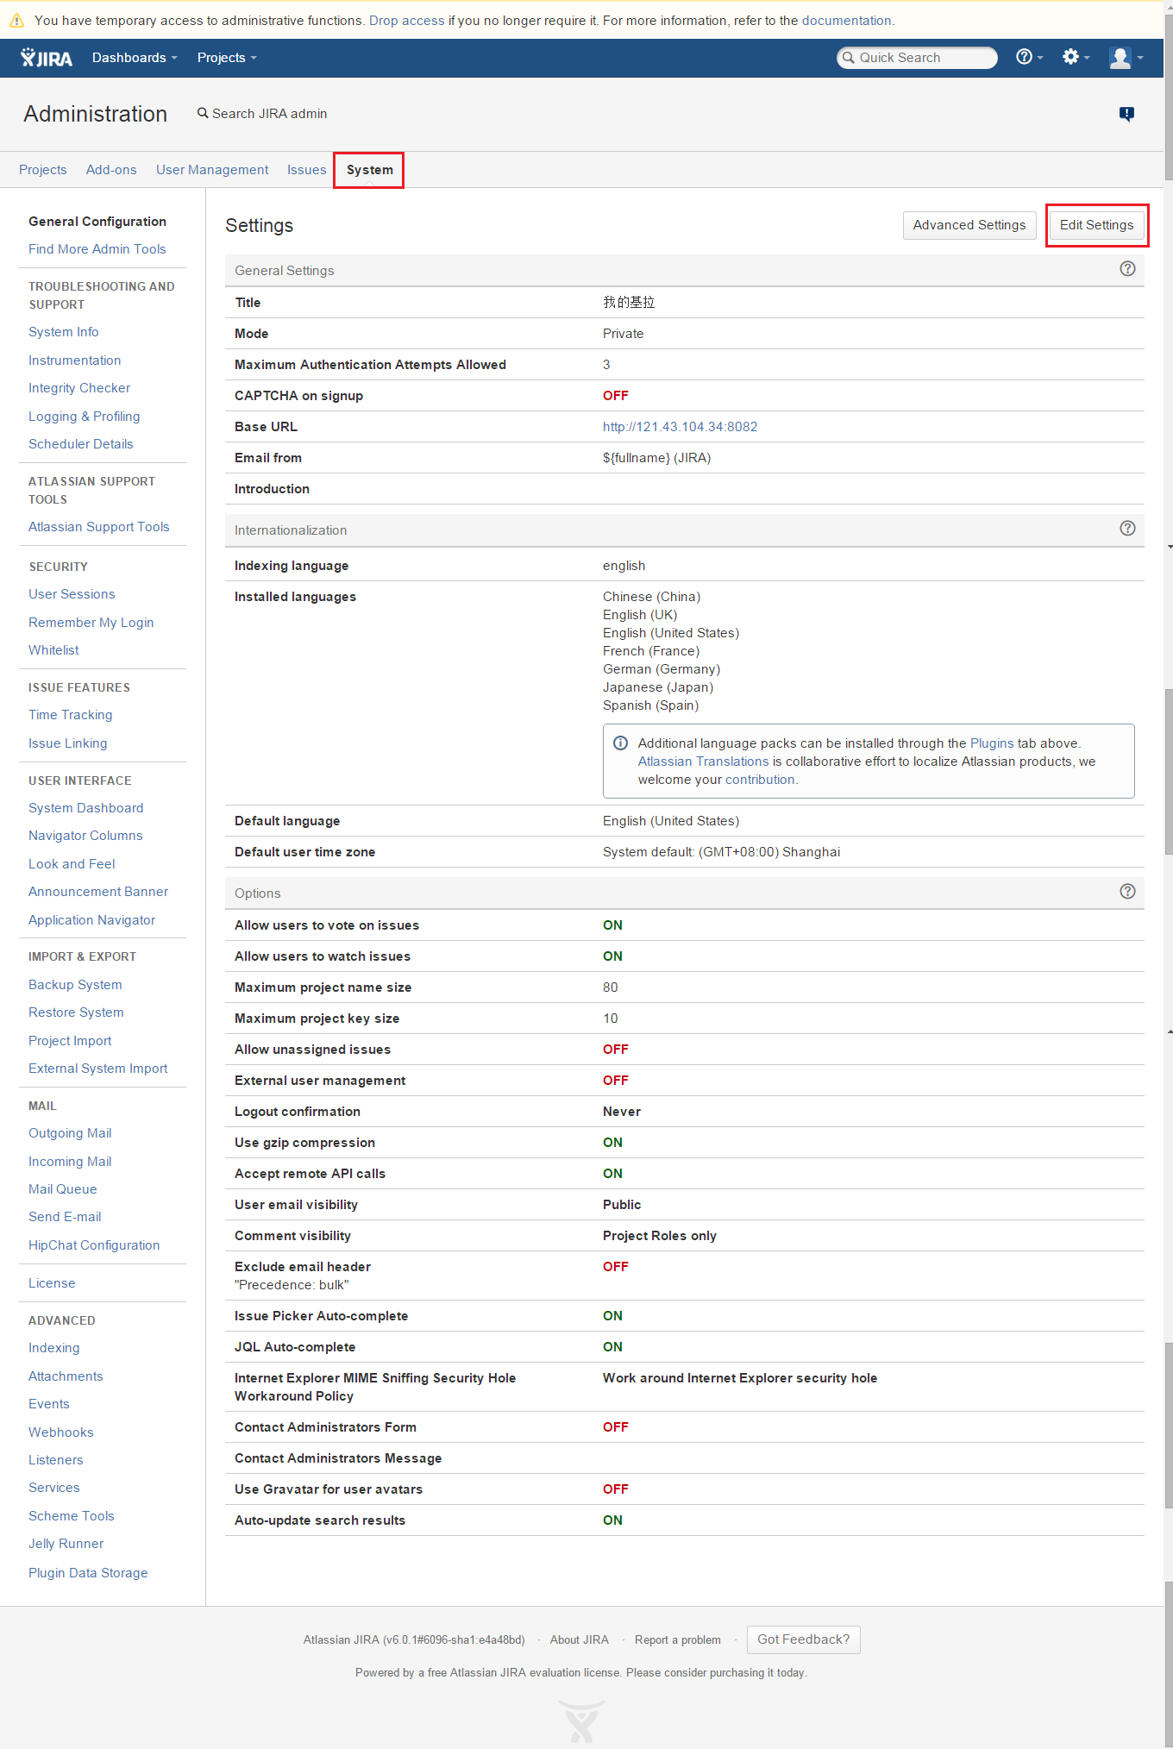Open Restore System
1173x1749 pixels.
point(76,1012)
